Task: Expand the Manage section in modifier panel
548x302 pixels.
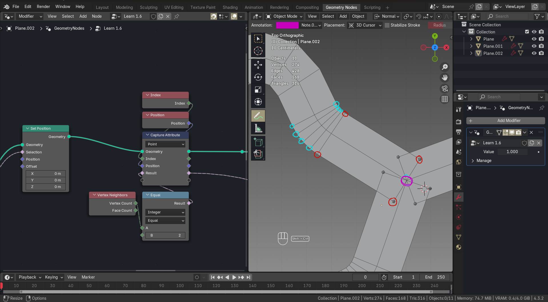Action: [484, 161]
